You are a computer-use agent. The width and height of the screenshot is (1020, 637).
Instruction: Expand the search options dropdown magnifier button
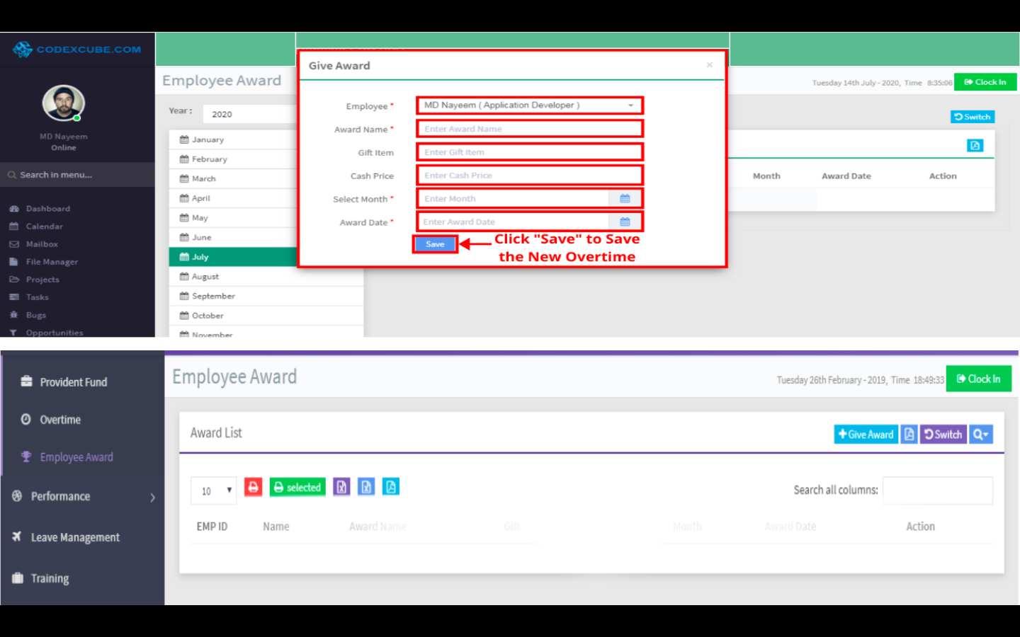pos(980,435)
